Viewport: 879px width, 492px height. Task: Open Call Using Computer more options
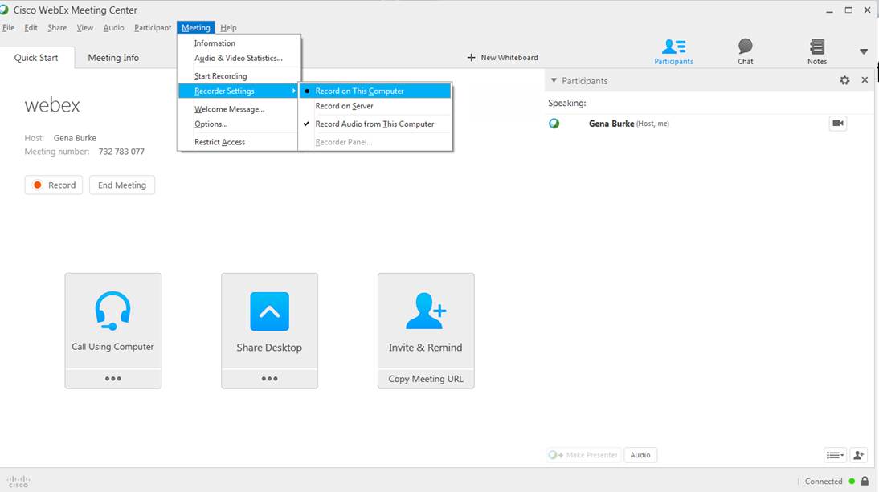(112, 378)
